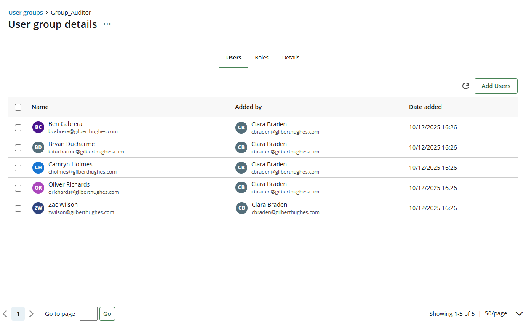Go to previous page using left arrow
The width and height of the screenshot is (526, 326).
click(5, 314)
